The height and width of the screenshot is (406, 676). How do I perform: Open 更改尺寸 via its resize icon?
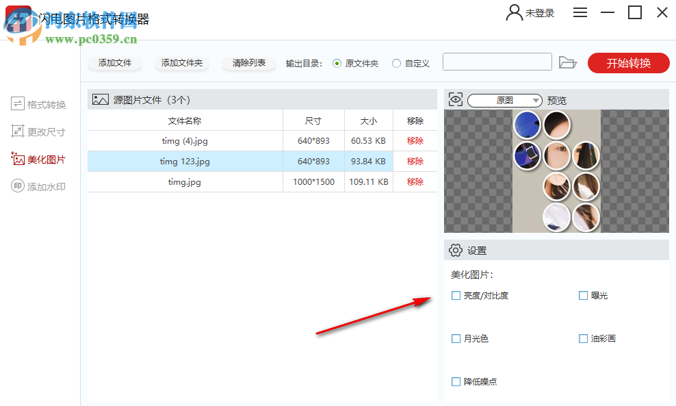[x=18, y=131]
